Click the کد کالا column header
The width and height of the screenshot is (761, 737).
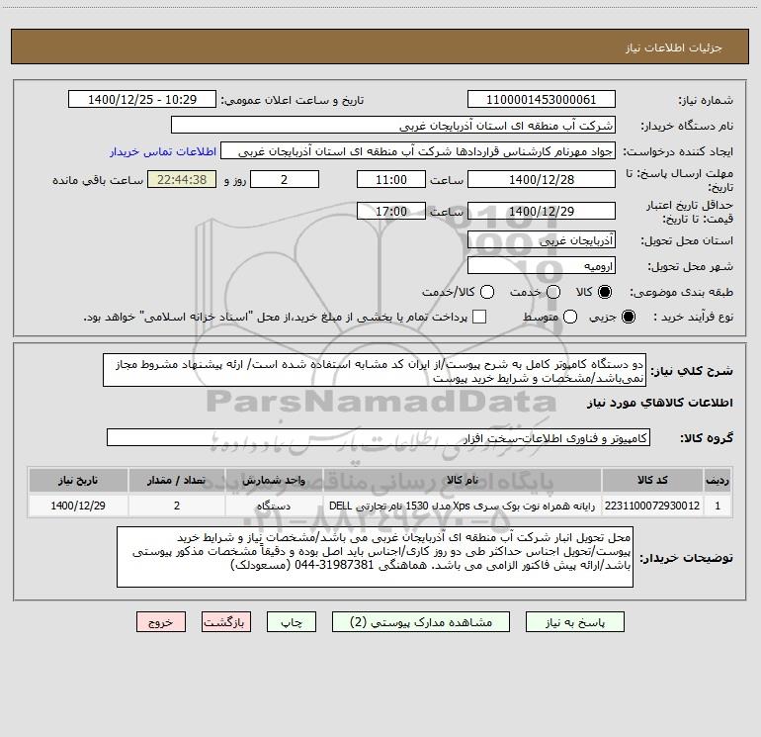click(x=652, y=480)
